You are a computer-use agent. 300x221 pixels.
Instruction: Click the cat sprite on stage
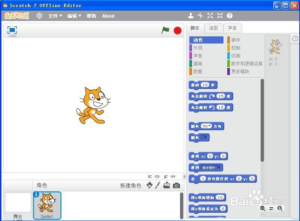point(93,105)
